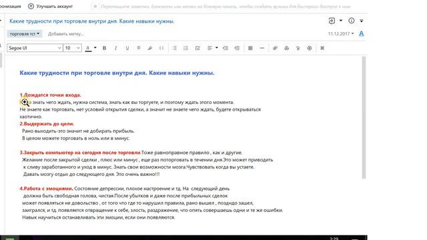Image resolution: width=427 pixels, height=240 pixels.
Task: Click the blue A icon below the info button
Action: (362, 34)
